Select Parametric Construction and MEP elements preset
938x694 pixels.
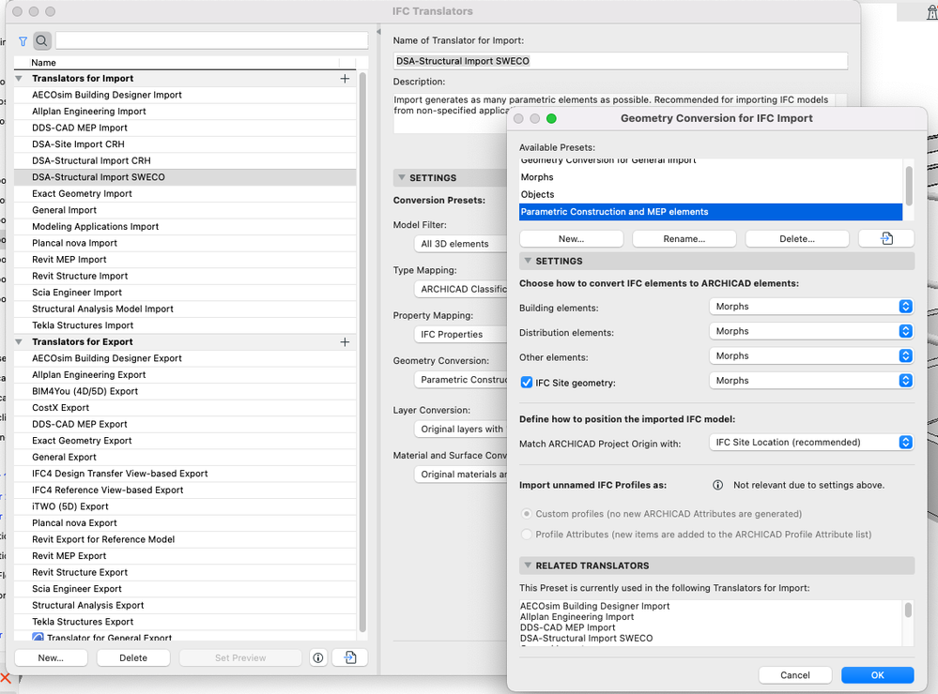point(711,212)
